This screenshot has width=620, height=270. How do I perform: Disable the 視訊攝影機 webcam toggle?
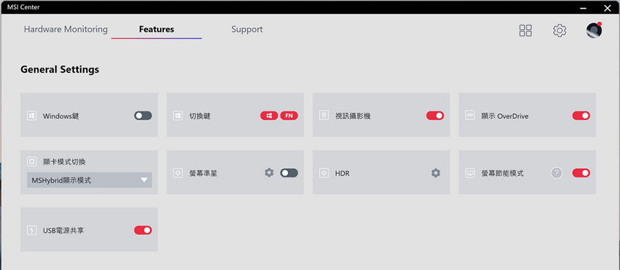[x=435, y=115]
